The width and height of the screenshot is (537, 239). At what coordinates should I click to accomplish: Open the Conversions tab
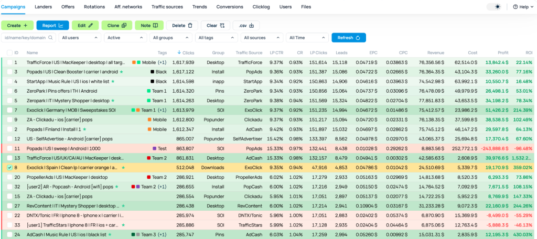[230, 7]
